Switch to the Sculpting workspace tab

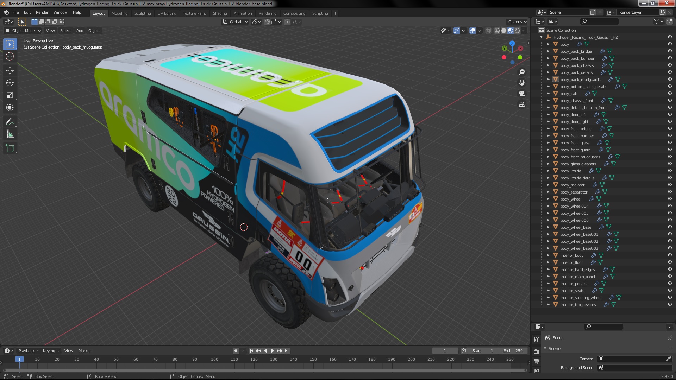coord(142,13)
